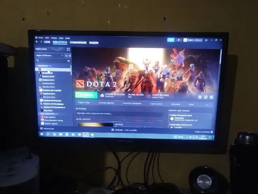258x194 pixels.
Task: Focus the library search field
Action: (51, 61)
